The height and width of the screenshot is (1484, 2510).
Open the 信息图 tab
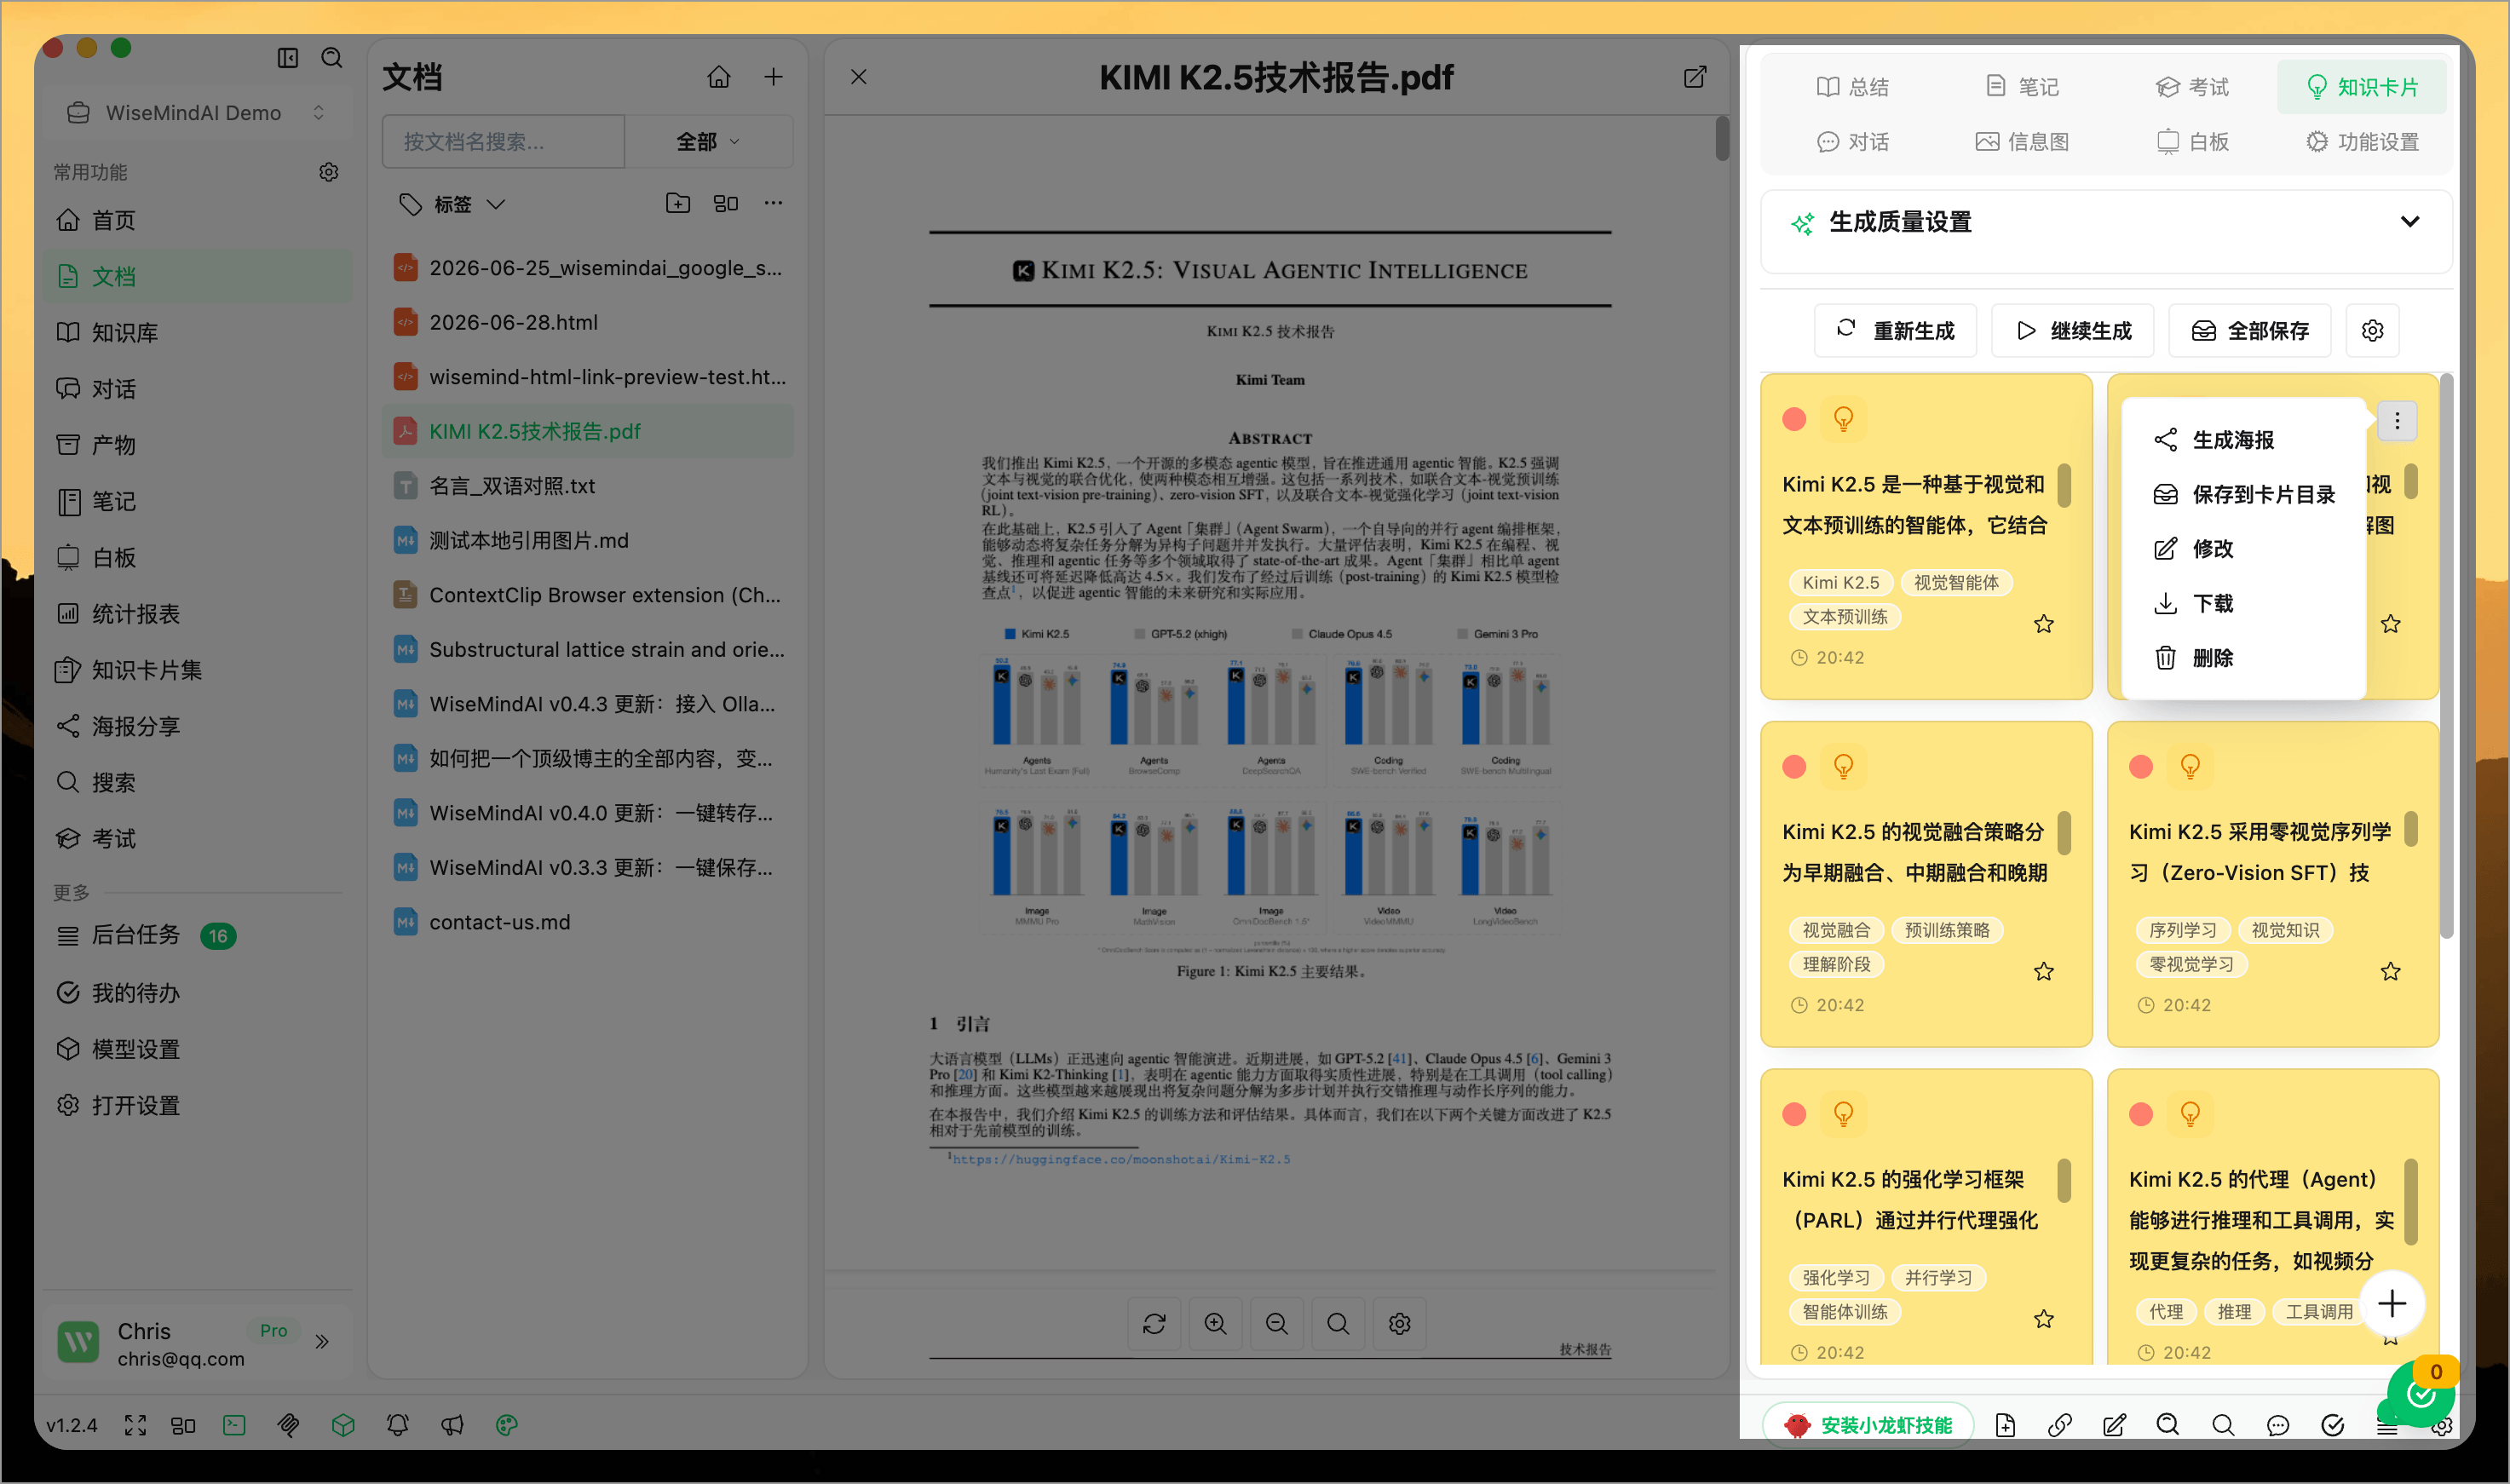[2022, 142]
